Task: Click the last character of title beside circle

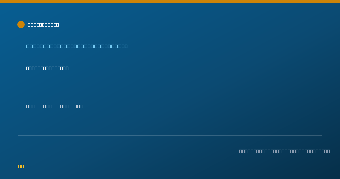Action: click(58, 25)
